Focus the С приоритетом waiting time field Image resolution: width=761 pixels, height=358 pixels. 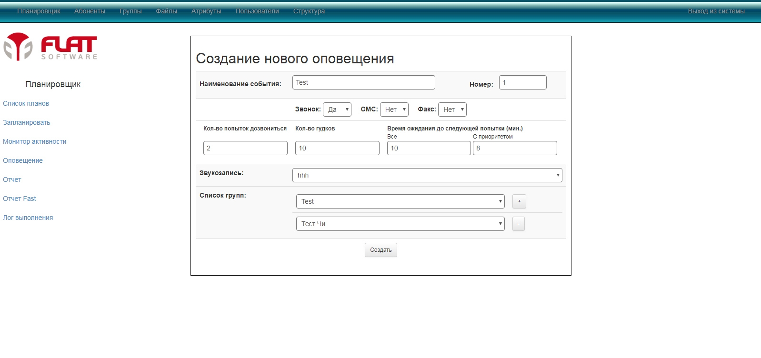[x=515, y=148]
